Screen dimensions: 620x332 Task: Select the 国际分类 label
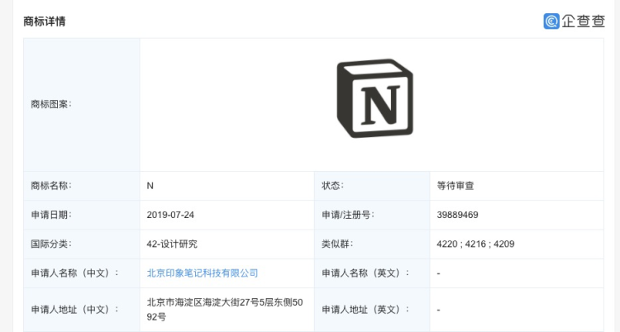coord(51,244)
